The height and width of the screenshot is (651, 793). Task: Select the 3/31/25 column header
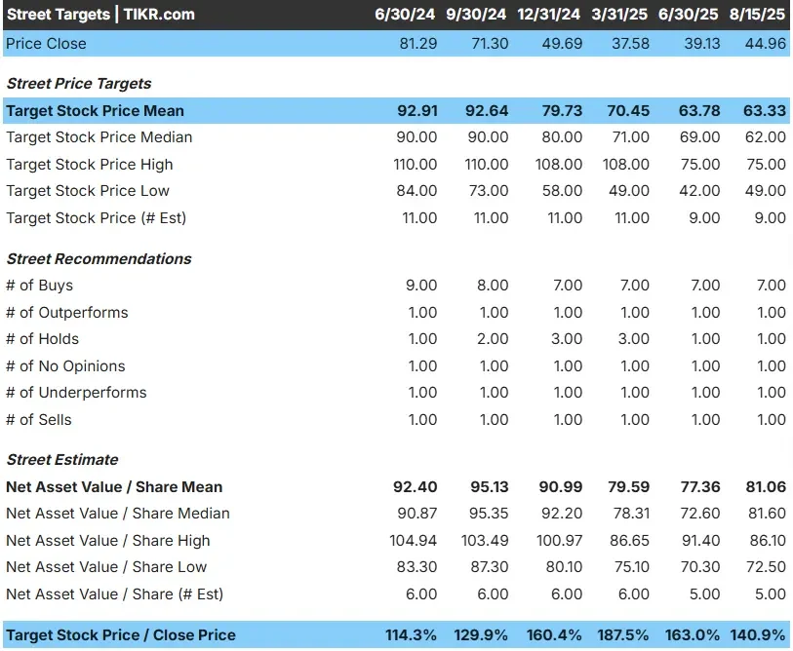point(619,15)
